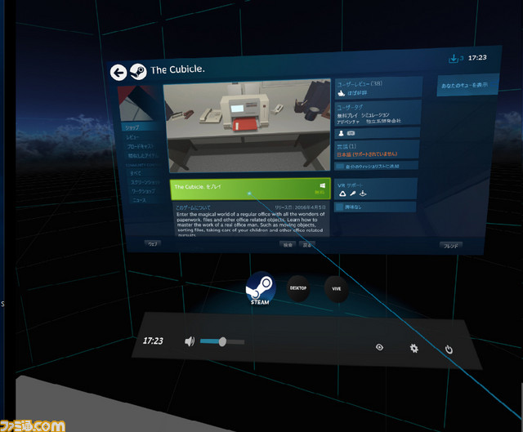Play The Cubicle with the green button

[250, 189]
